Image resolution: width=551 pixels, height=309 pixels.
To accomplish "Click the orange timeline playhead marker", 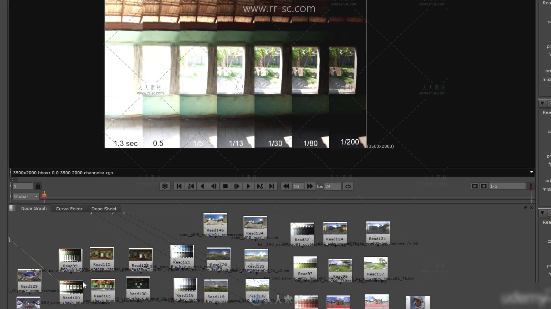I will point(44,195).
